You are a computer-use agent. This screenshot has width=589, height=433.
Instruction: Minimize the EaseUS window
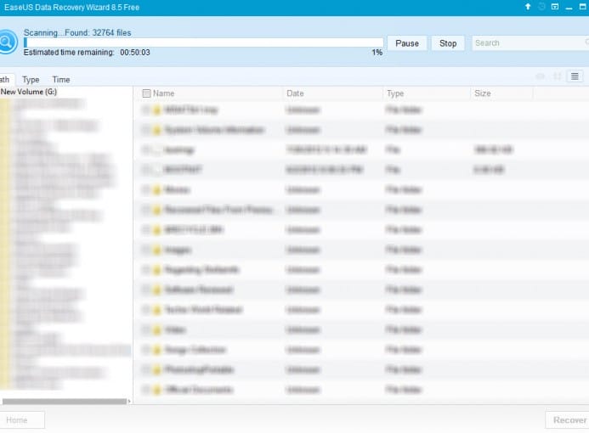[569, 7]
